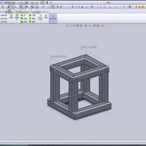Click the Section View icon
146x146 pixels.
click(77, 26)
